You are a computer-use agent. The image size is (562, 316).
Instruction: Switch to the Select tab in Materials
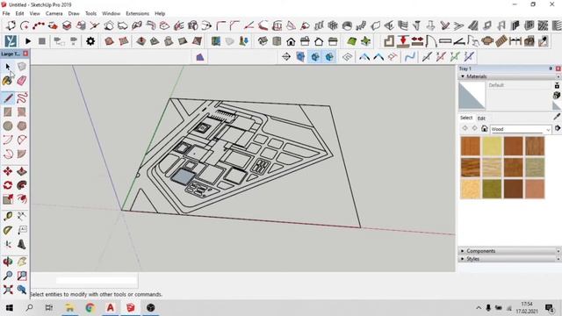coord(466,118)
